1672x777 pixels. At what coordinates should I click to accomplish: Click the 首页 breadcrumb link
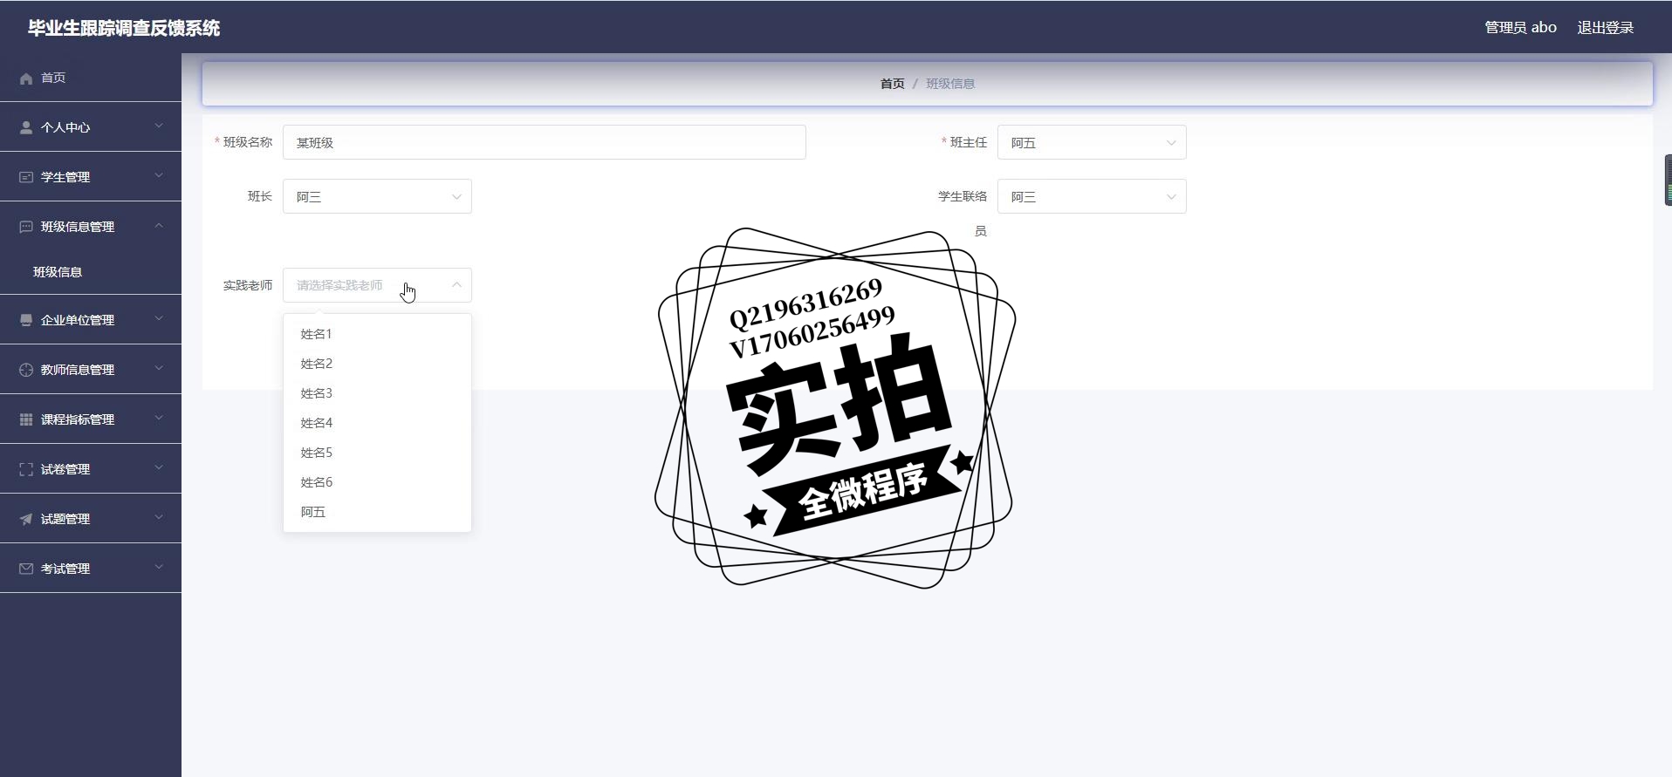(892, 84)
